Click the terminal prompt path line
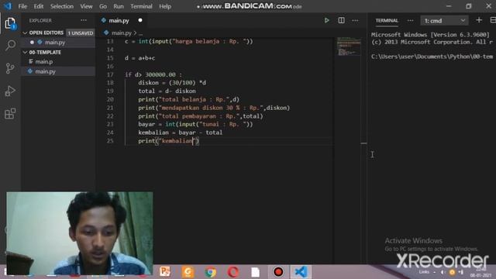 pos(432,57)
